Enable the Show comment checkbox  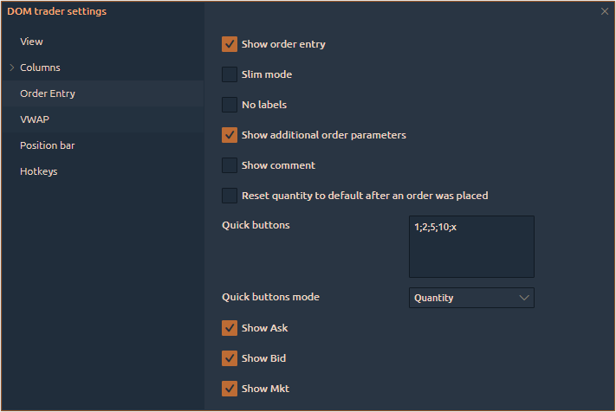click(230, 165)
